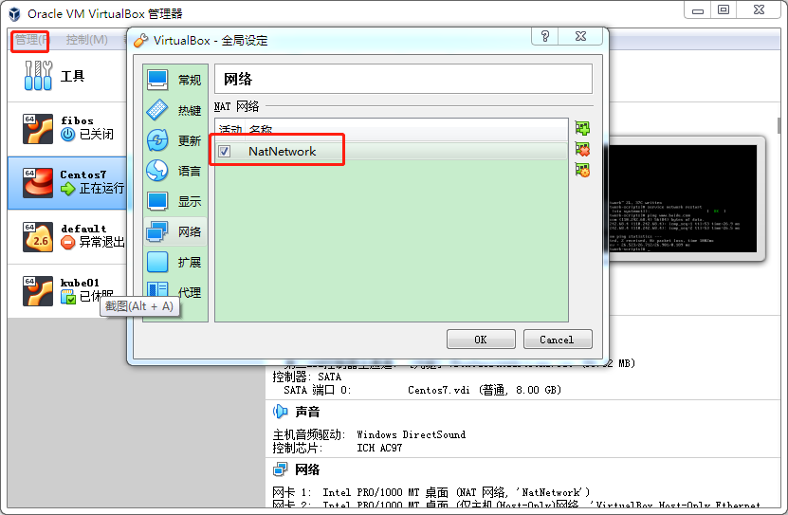Open the 控制(M) menu in VirtualBox Manager
Screen dimensions: 788x515
click(x=87, y=40)
